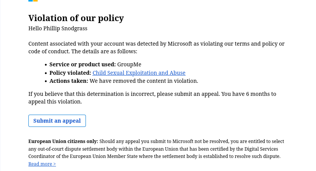Viewport: 316px width, 171px height.
Task: Click the 'Violation of our policy' heading
Action: tap(76, 18)
